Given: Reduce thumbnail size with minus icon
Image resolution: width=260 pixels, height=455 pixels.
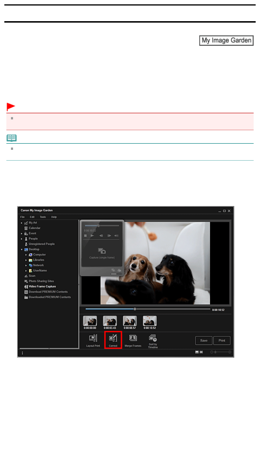Looking at the screenshot, I should point(211,352).
